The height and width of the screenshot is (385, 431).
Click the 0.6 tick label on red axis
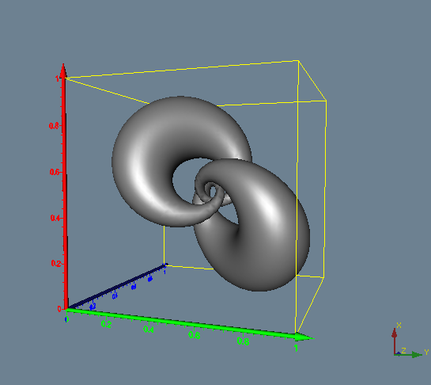pyautogui.click(x=54, y=172)
